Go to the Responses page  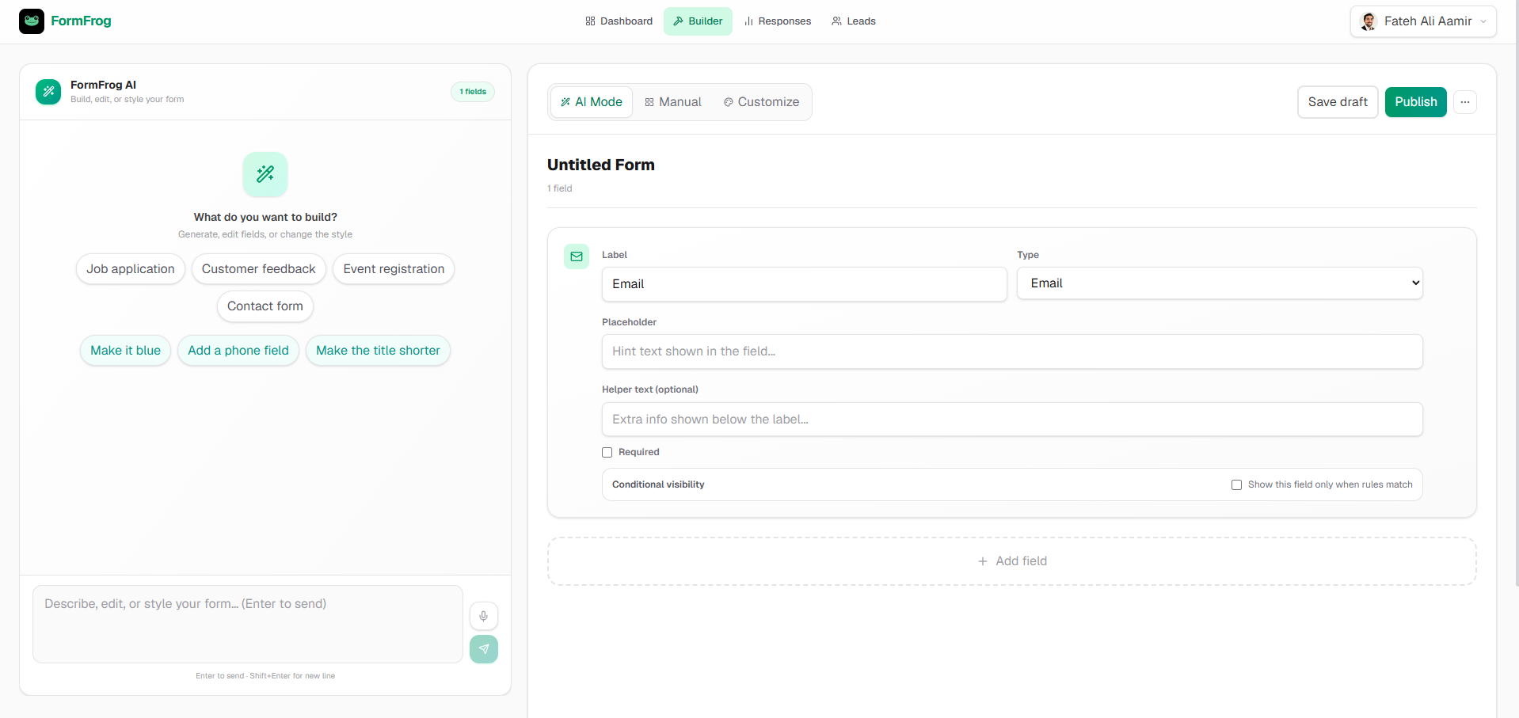click(778, 21)
